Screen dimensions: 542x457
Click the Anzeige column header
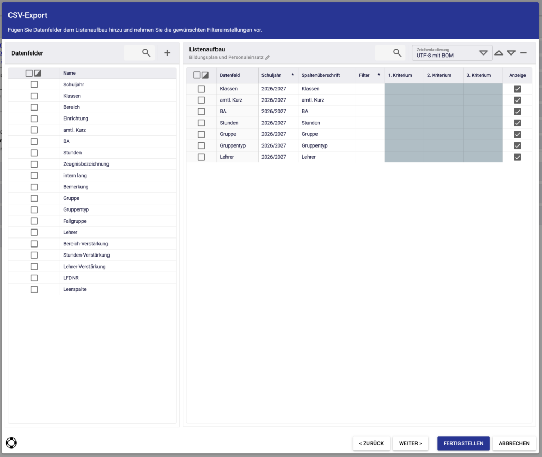click(518, 75)
